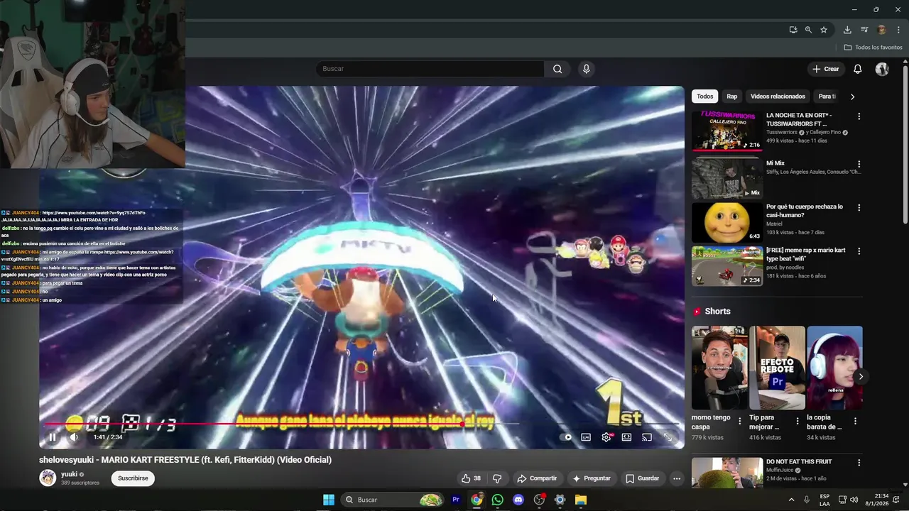Open Chrome three-dot menu
The width and height of the screenshot is (909, 511).
898,30
